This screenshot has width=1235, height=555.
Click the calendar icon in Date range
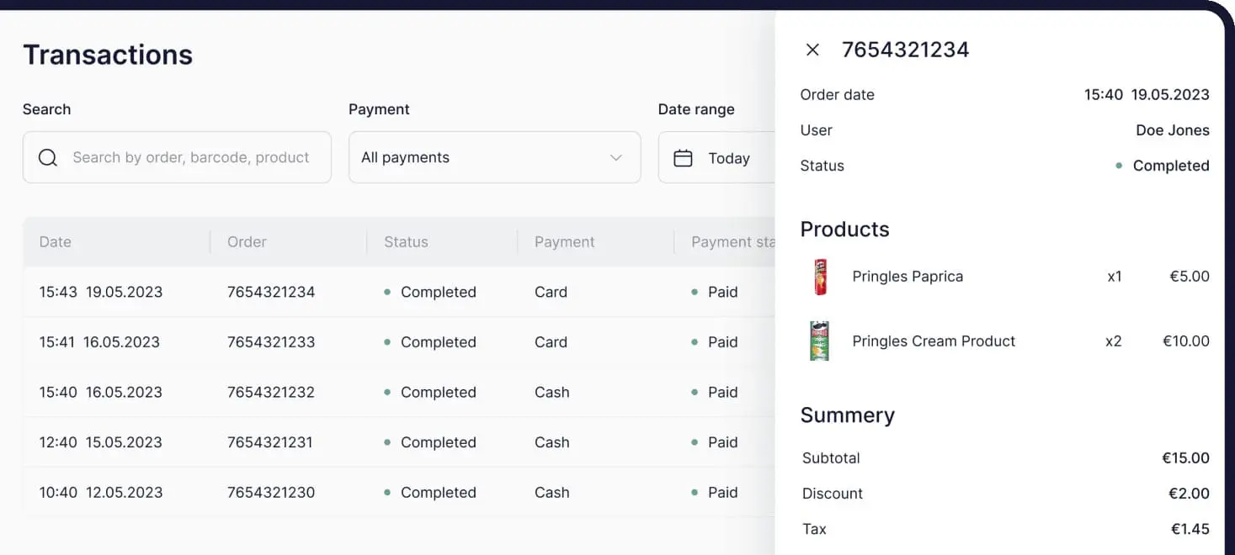(x=683, y=158)
